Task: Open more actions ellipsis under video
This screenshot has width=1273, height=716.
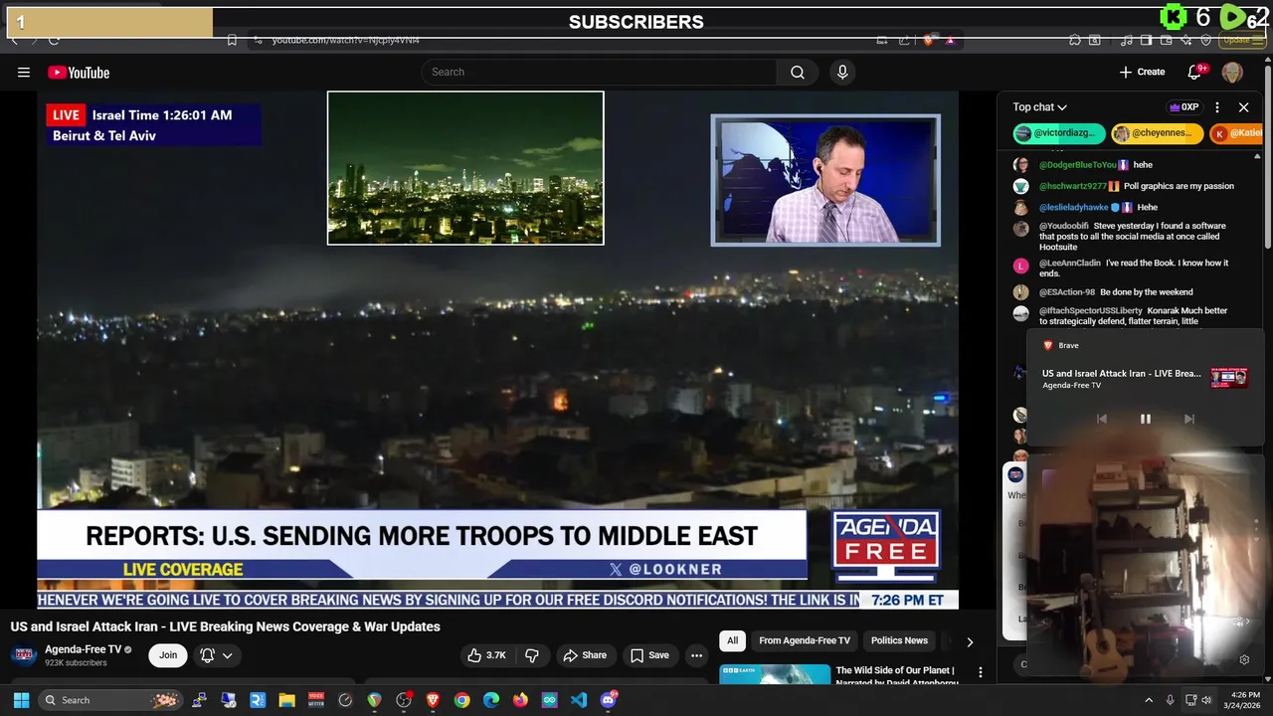Action: pos(696,655)
